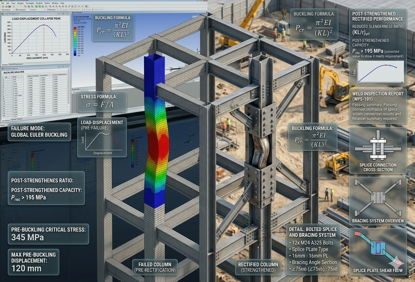Viewport: 415px width, 282px height.
Task: Select the Splice Connection Cross-Section diagram
Action: coord(378,150)
